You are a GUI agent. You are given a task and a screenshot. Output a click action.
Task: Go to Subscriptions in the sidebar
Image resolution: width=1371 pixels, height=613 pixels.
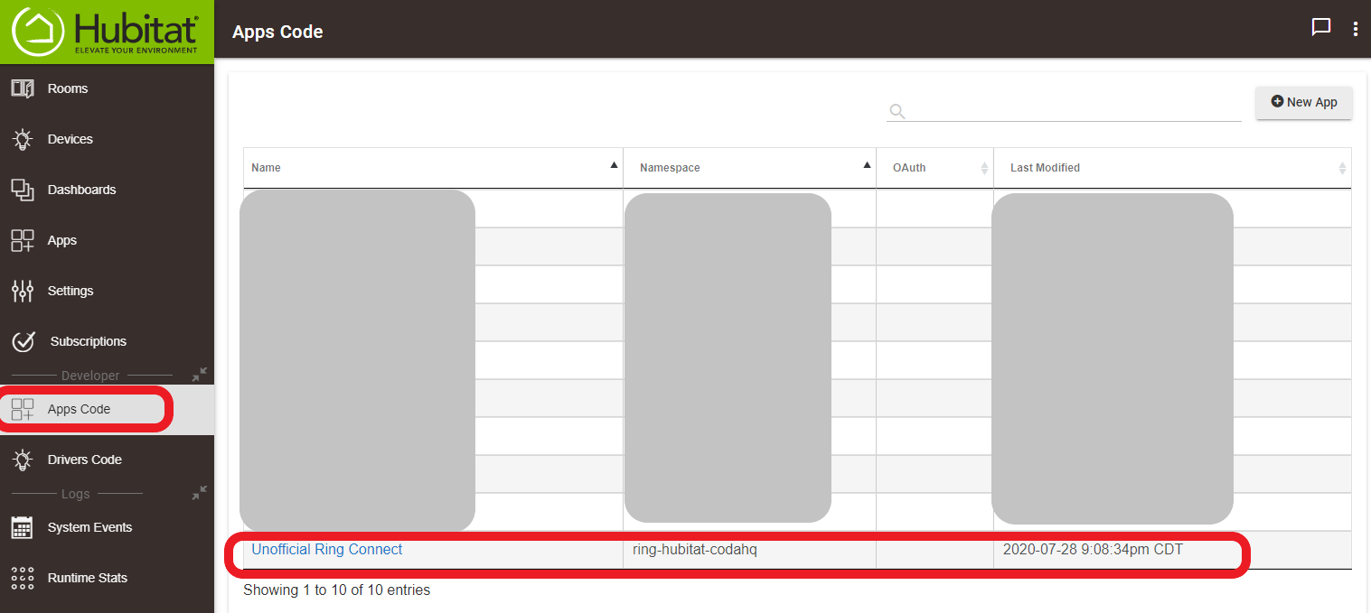point(107,341)
